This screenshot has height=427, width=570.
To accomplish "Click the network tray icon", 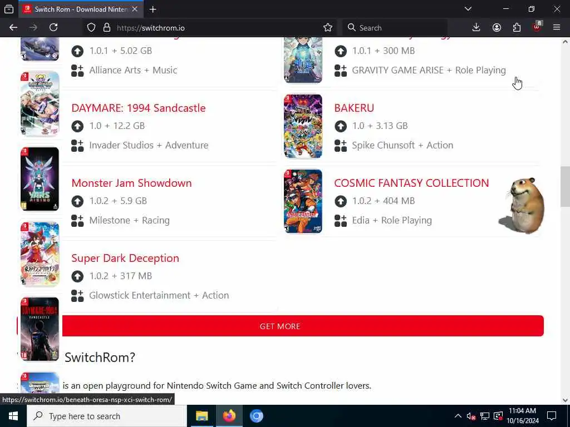I will [x=485, y=416].
